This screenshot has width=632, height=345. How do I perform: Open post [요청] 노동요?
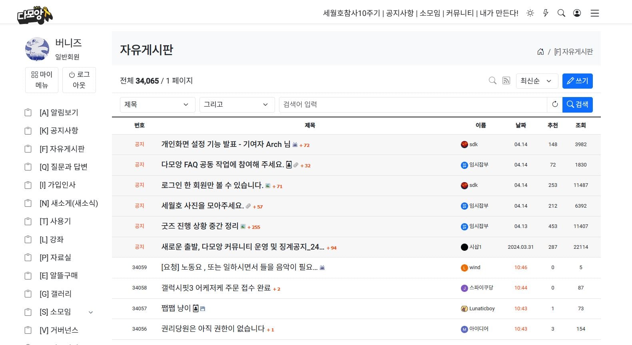click(239, 267)
